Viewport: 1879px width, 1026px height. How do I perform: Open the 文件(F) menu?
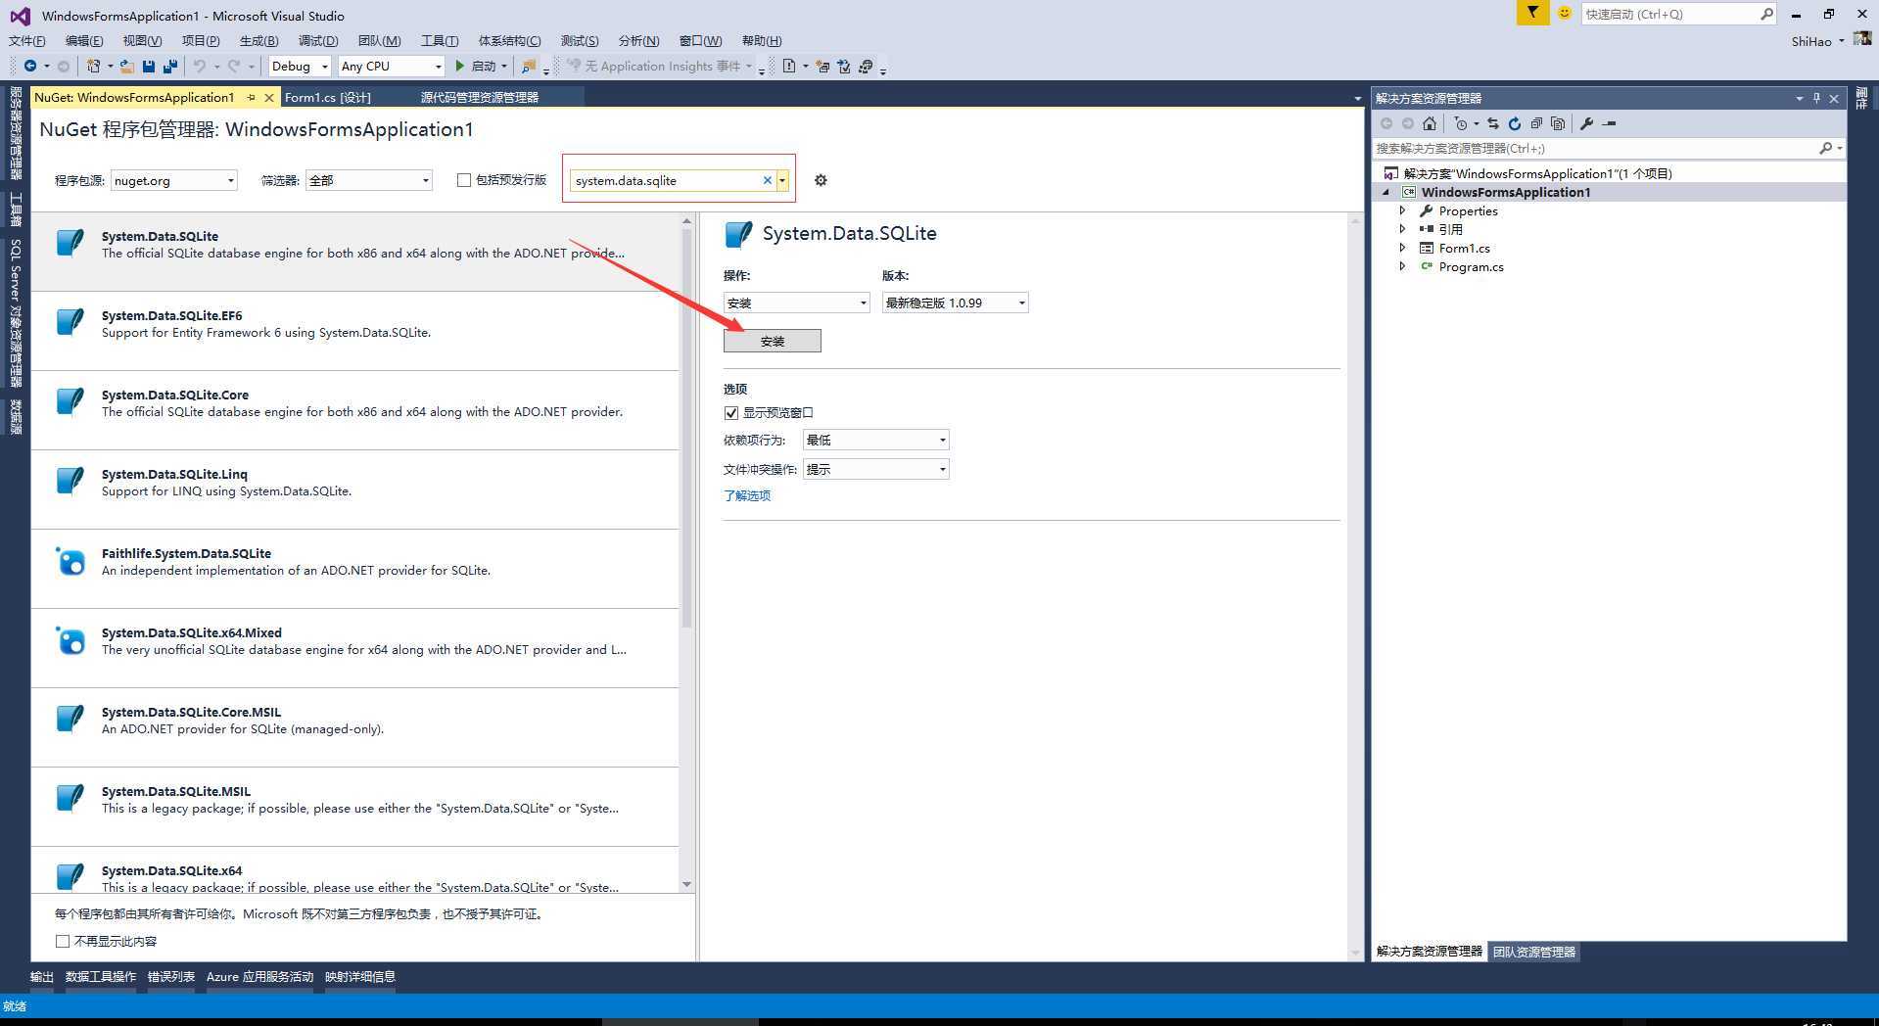(27, 40)
